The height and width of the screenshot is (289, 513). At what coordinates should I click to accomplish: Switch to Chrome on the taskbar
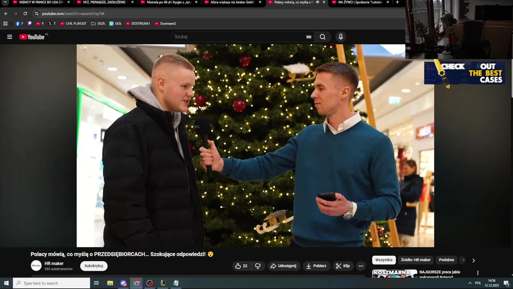(x=137, y=283)
